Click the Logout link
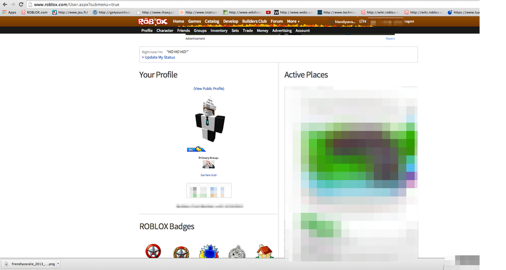This screenshot has height=270, width=506. coord(409,22)
